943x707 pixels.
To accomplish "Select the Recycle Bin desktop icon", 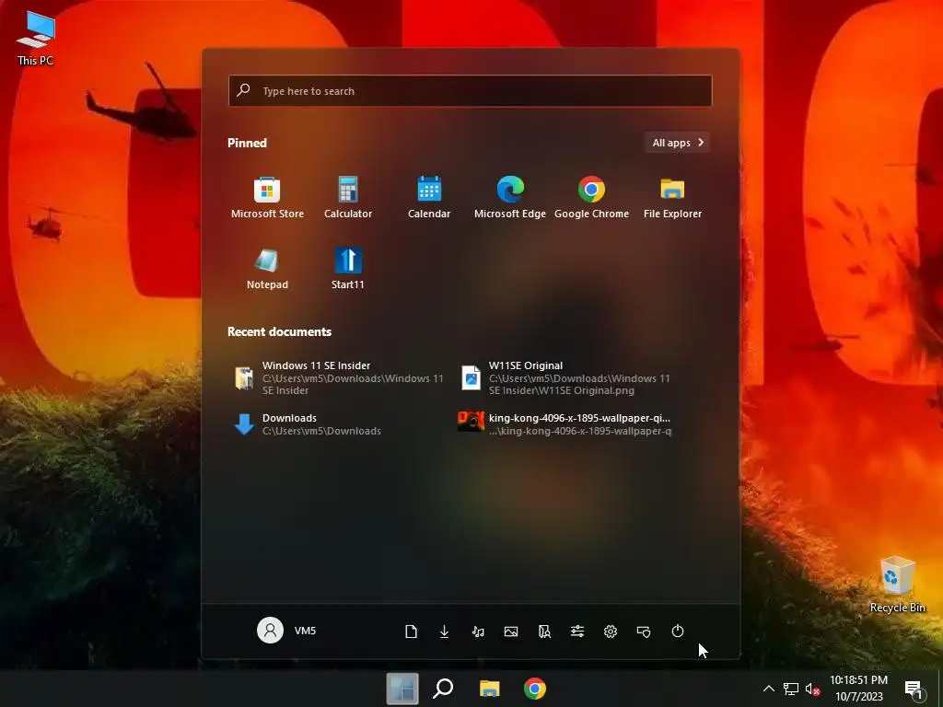I will [x=897, y=585].
